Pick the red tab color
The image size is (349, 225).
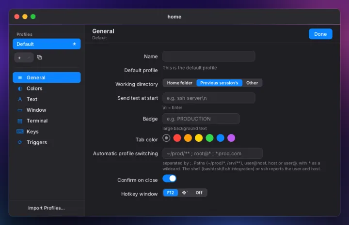177,138
